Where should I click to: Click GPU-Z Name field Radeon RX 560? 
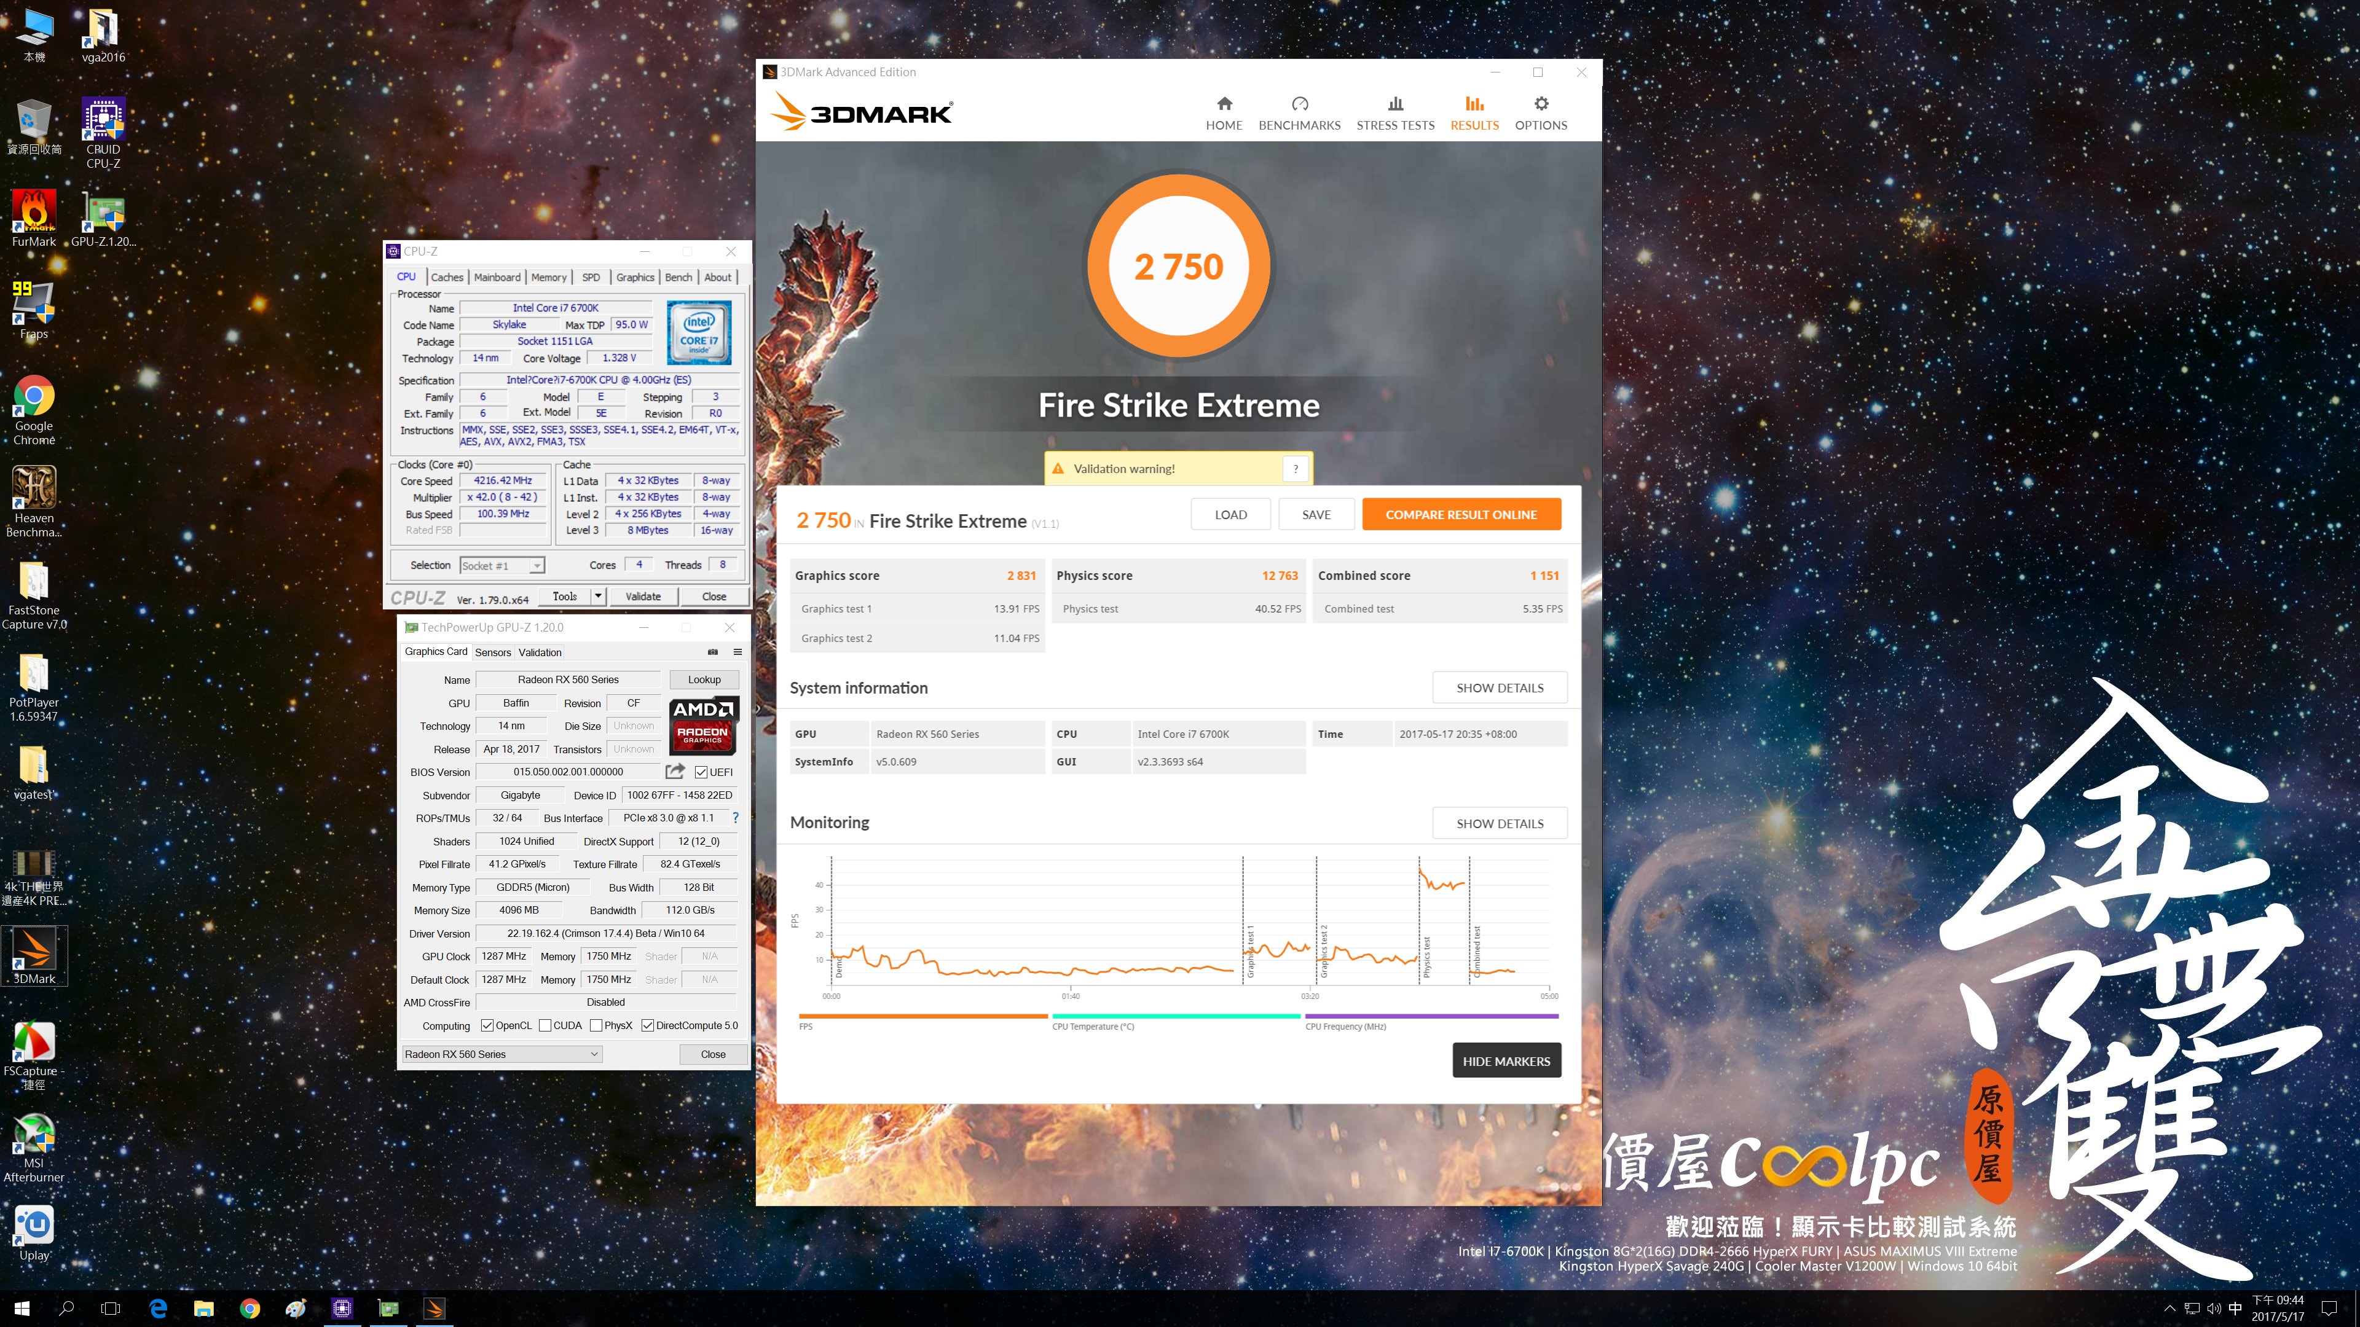(x=568, y=679)
